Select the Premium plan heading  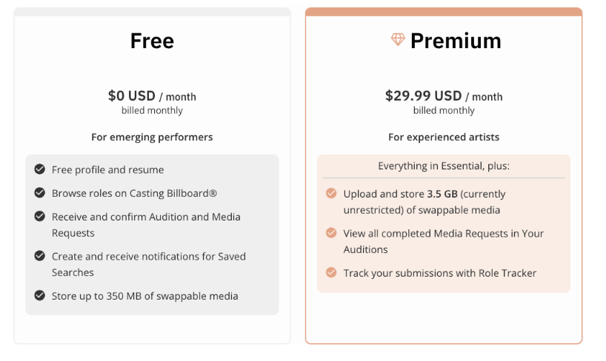456,41
